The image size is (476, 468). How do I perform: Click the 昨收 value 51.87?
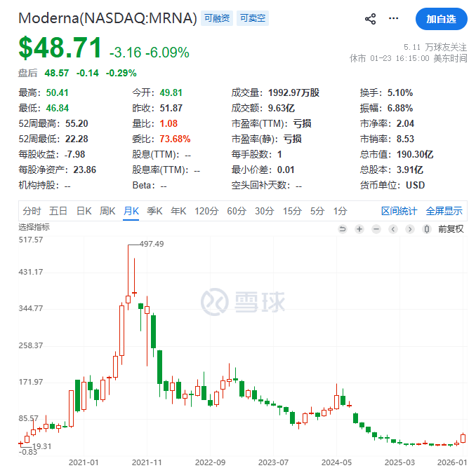click(x=171, y=108)
